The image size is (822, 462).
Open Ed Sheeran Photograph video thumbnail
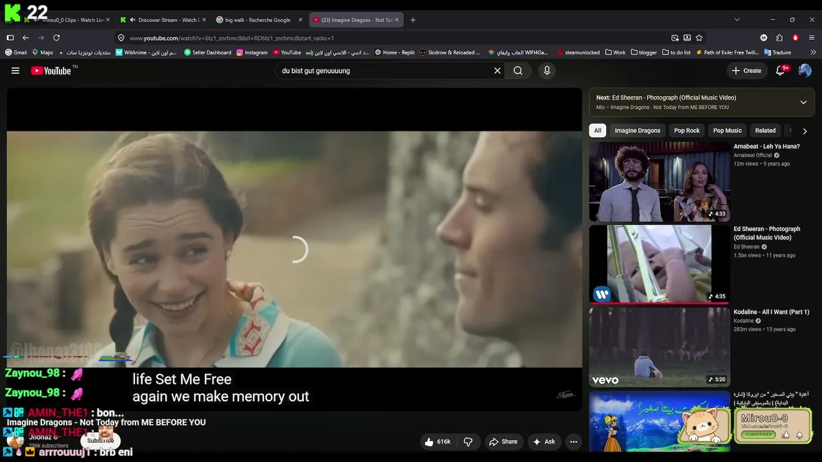click(660, 264)
